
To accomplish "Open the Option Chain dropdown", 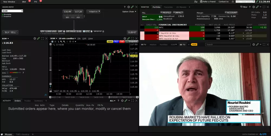I will (x=129, y=12).
